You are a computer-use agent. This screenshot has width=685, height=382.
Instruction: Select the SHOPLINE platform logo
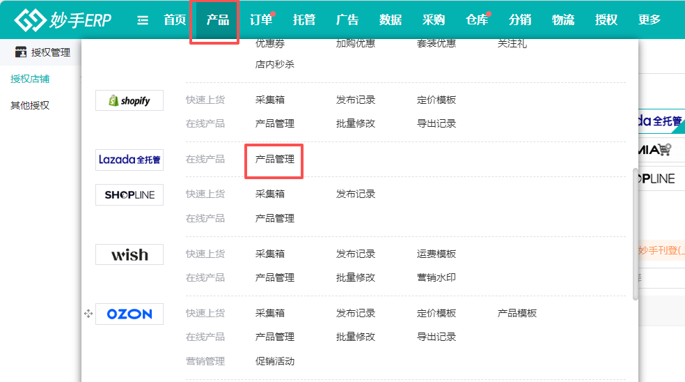coord(129,194)
